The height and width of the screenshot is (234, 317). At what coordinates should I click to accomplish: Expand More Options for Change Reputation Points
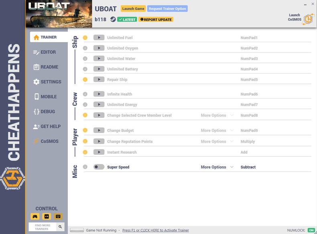click(217, 141)
